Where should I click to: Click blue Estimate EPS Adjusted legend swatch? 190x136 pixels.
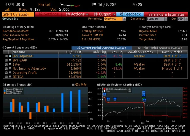[5, 91]
